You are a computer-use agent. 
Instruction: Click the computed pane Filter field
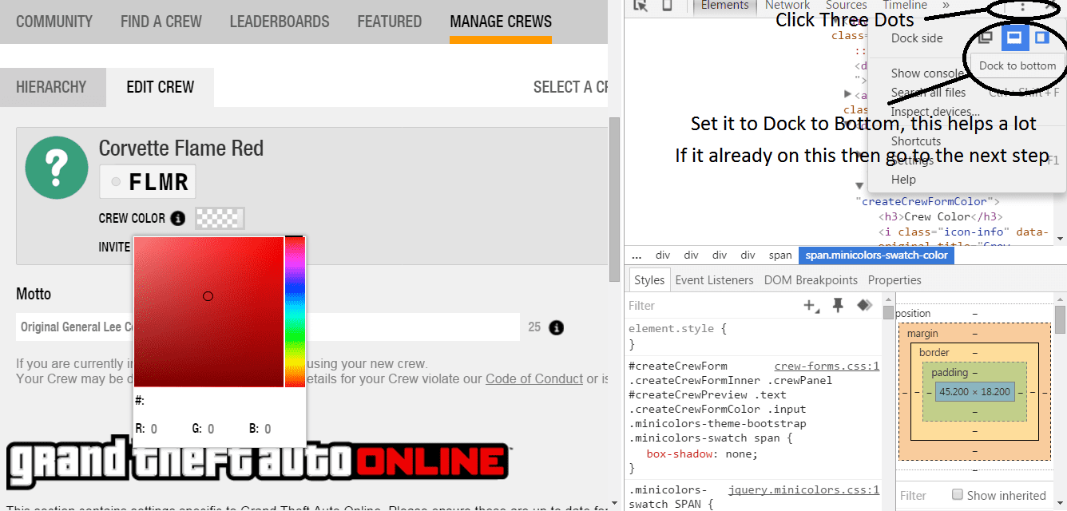click(920, 495)
